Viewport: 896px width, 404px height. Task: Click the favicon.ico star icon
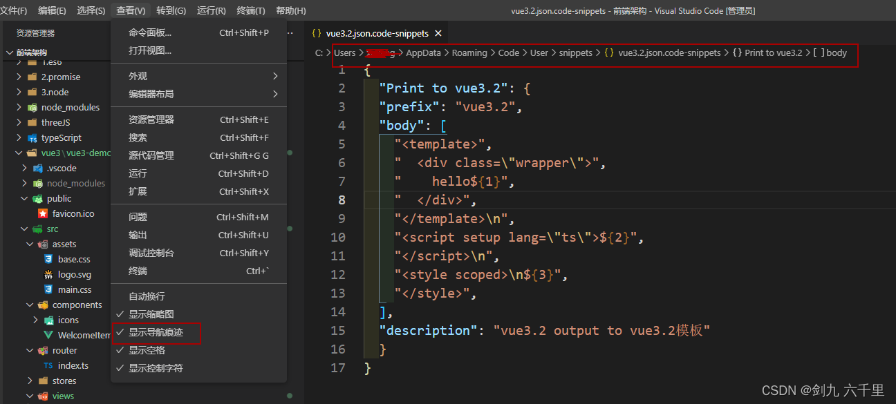pyautogui.click(x=43, y=213)
